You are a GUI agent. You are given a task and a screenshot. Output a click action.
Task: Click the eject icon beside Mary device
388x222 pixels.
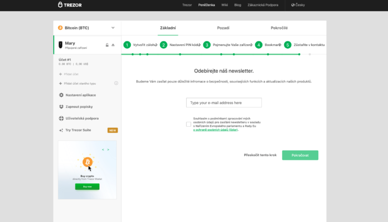click(113, 45)
